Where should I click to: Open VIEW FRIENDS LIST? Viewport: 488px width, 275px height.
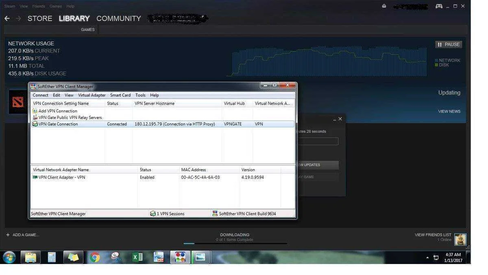433,235
